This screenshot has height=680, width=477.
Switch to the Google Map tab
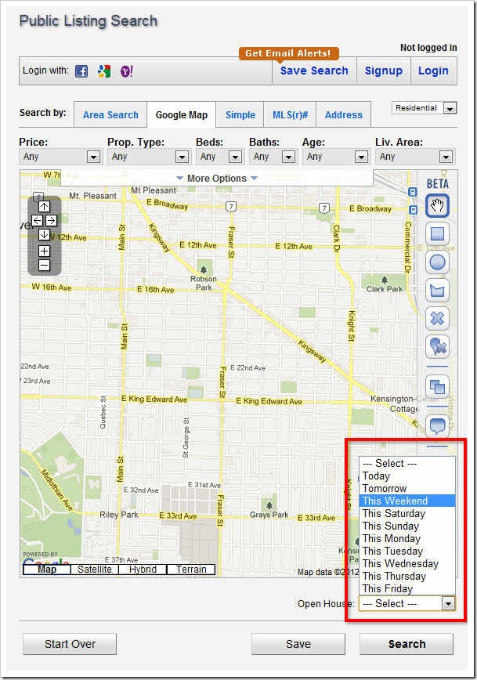coord(181,115)
